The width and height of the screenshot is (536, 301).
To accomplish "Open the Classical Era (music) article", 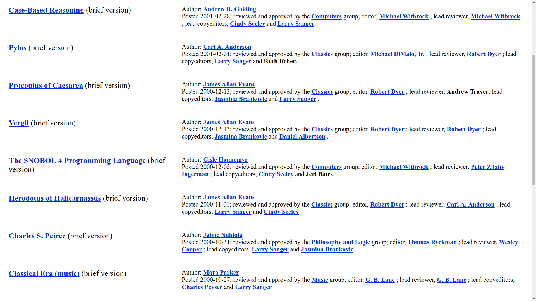I will [44, 273].
